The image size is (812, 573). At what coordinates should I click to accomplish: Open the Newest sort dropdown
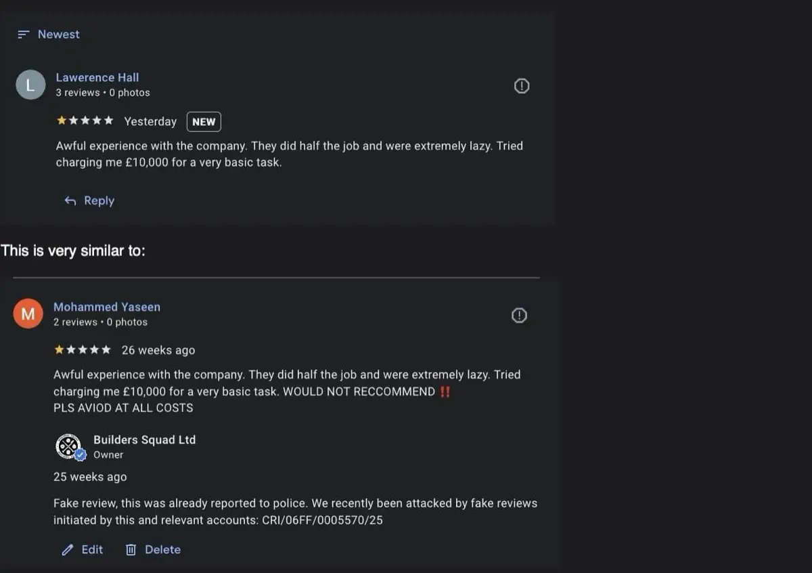coord(58,34)
